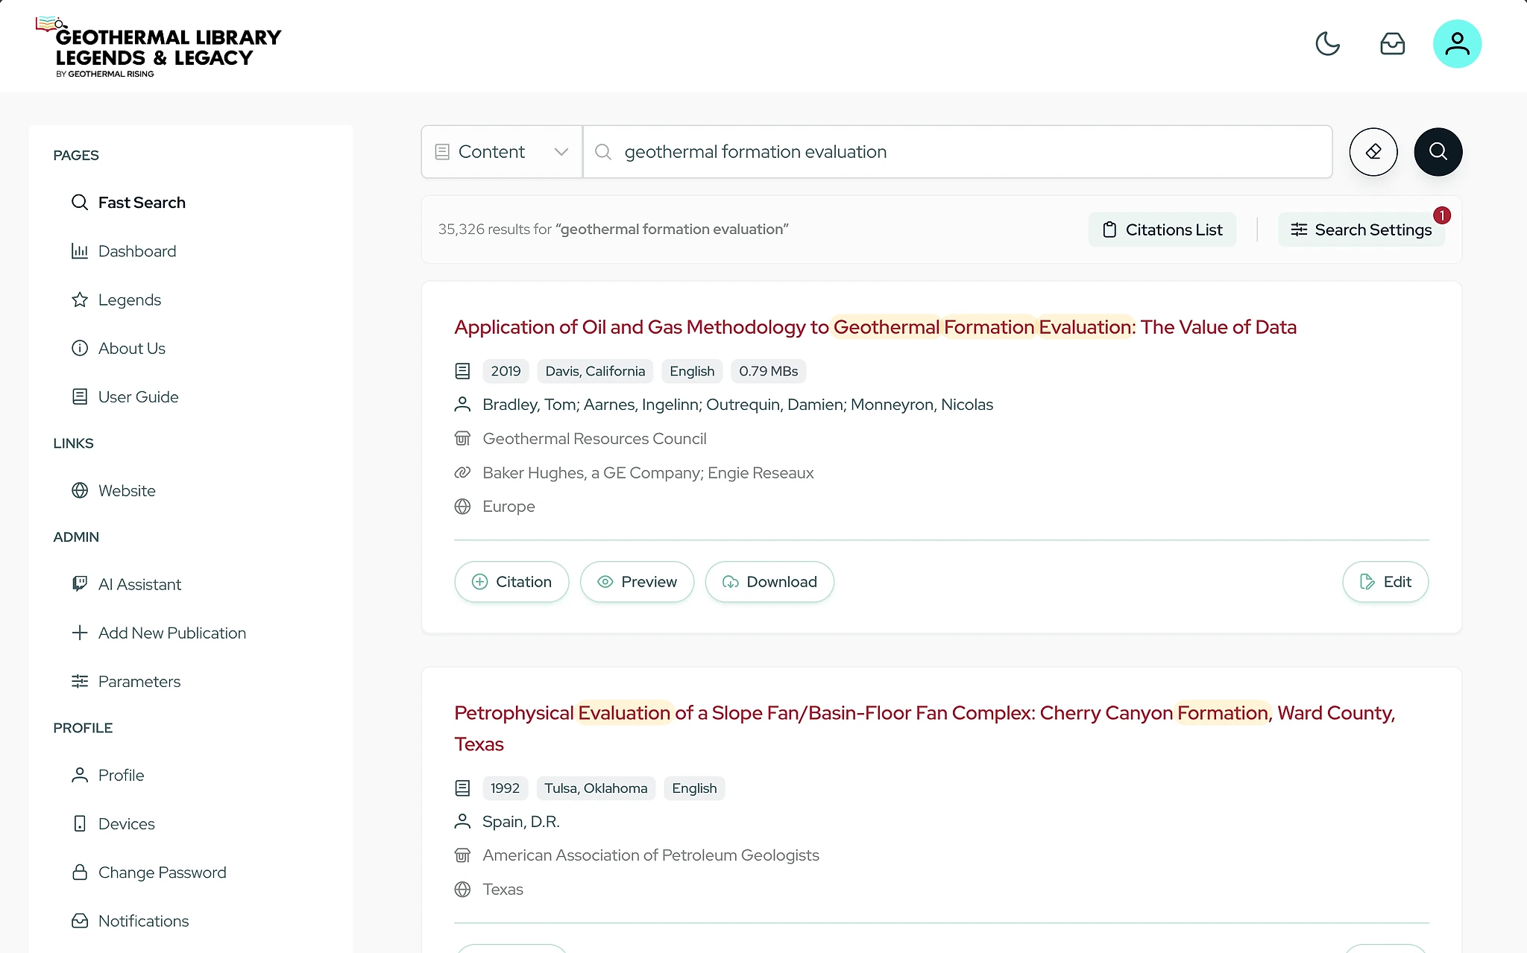Click Baker Hughes affiliation text
Viewport: 1527px width, 953px height.
pyautogui.click(x=648, y=473)
